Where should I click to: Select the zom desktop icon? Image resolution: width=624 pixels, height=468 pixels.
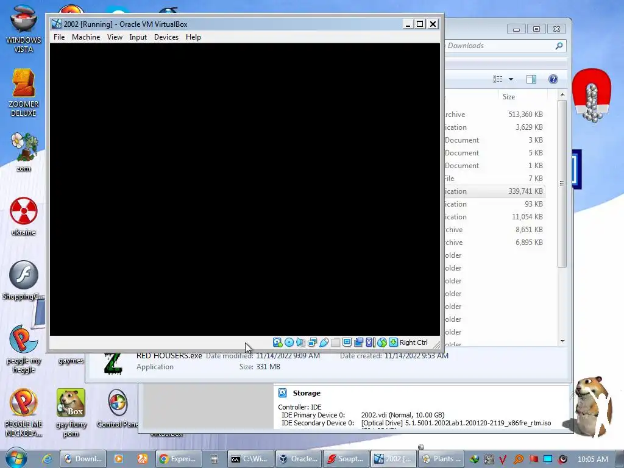pyautogui.click(x=24, y=152)
